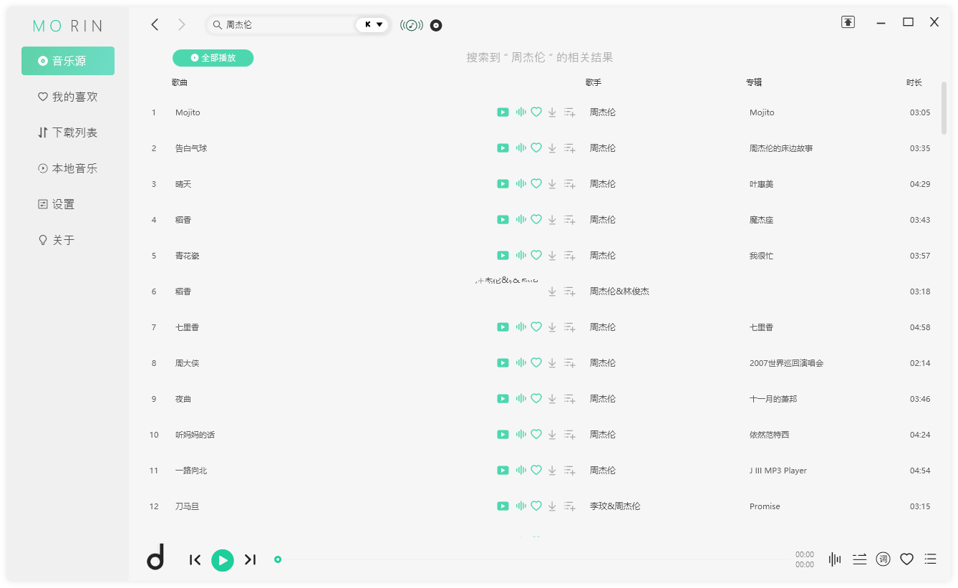Click the song recognition icon beside the search box

coord(411,25)
